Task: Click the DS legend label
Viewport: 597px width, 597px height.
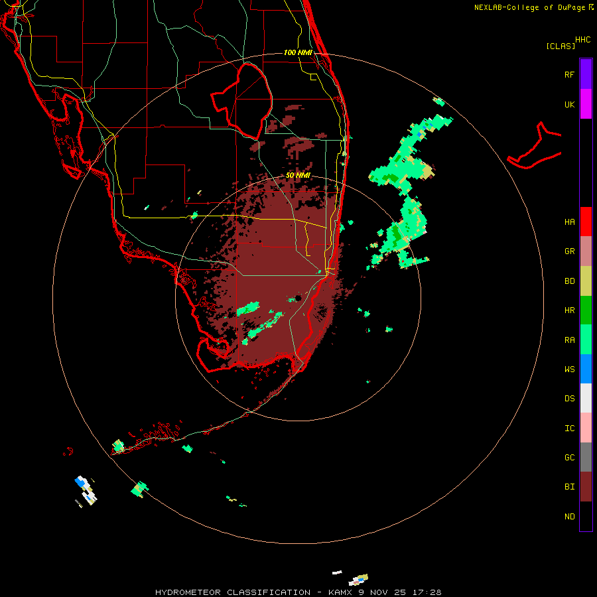Action: 569,399
